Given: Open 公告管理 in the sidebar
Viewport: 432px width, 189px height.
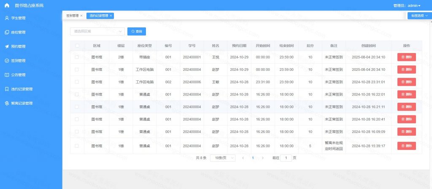Looking at the screenshot, I should click(31, 75).
